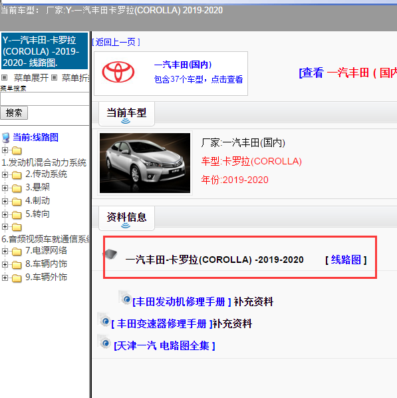Viewport: 397px width, 398px height.
Task: Select 9.车辆外饰 tree label
Action: [x=46, y=277]
